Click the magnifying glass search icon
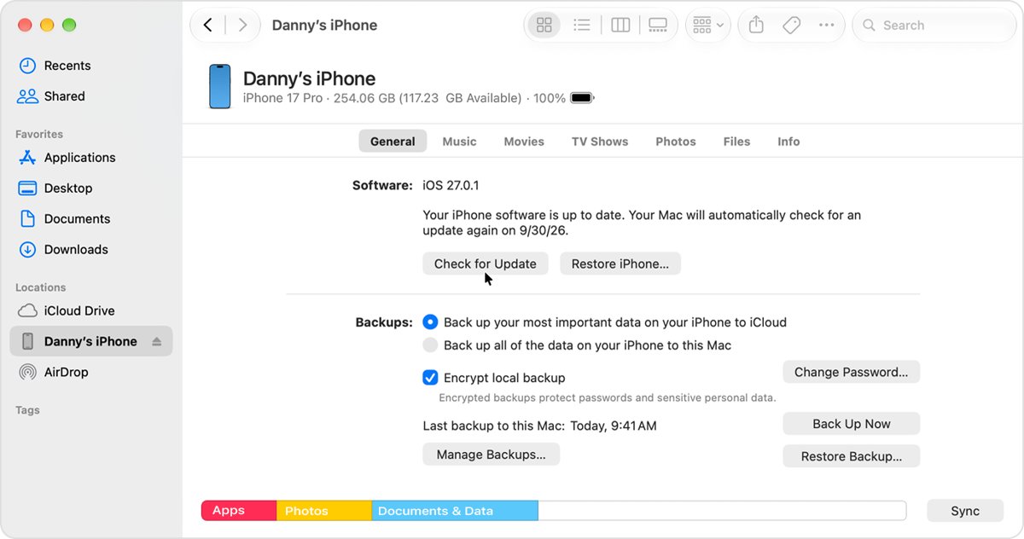The image size is (1024, 539). (x=870, y=26)
